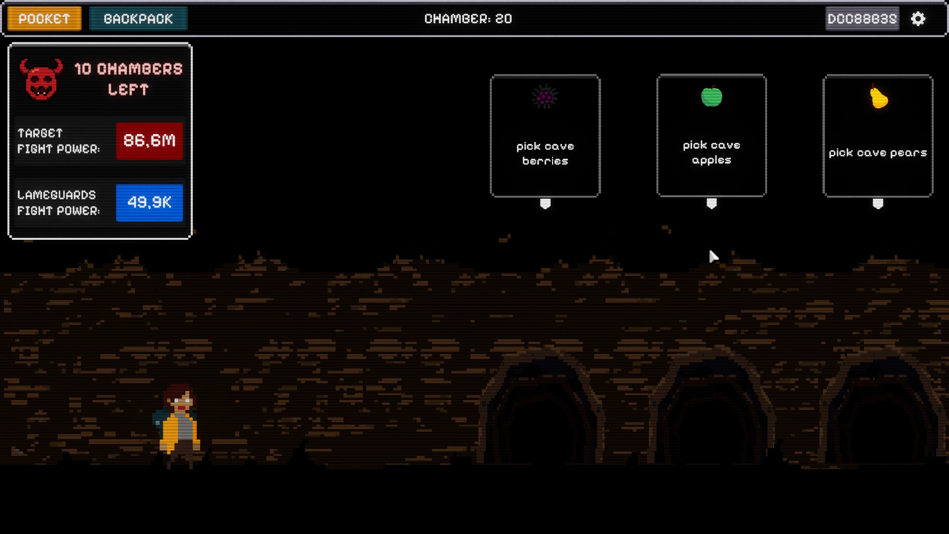Click the 49.9K Lameguards fight power value
949x534 pixels.
tap(149, 203)
